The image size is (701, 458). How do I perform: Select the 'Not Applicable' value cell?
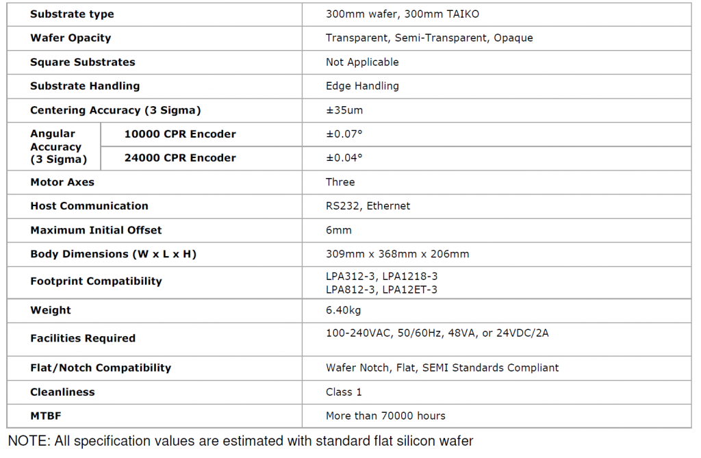coord(362,62)
